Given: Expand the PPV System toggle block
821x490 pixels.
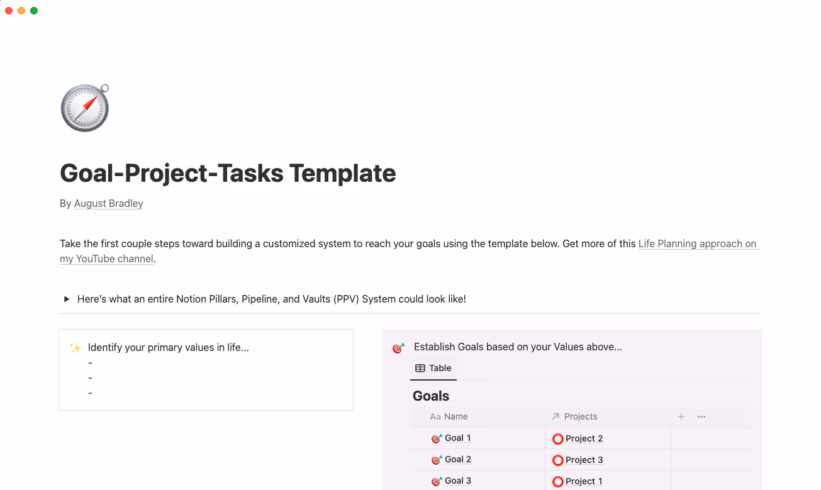Looking at the screenshot, I should (x=67, y=299).
